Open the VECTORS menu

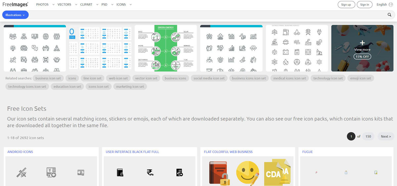(x=64, y=5)
